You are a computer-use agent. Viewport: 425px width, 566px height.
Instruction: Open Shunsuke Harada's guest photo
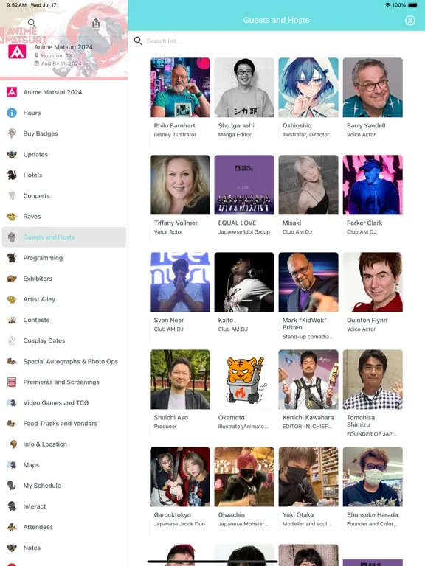coord(373,477)
